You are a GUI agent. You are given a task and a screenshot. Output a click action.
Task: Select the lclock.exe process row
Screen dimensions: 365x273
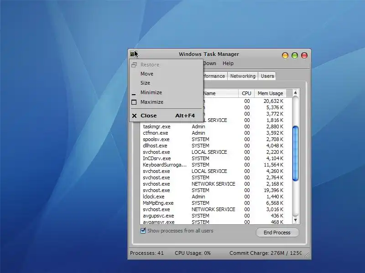[x=215, y=197]
